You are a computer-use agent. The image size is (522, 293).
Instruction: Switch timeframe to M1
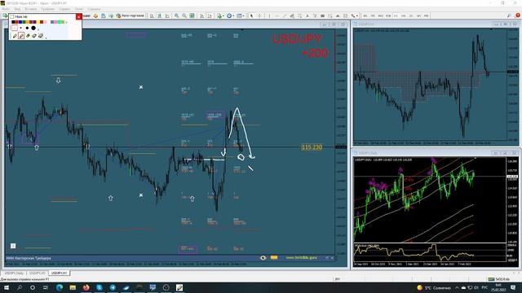365,15
